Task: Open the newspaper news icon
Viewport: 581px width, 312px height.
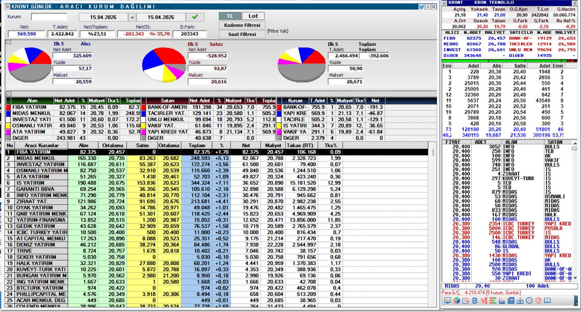Action: pyautogui.click(x=511, y=301)
